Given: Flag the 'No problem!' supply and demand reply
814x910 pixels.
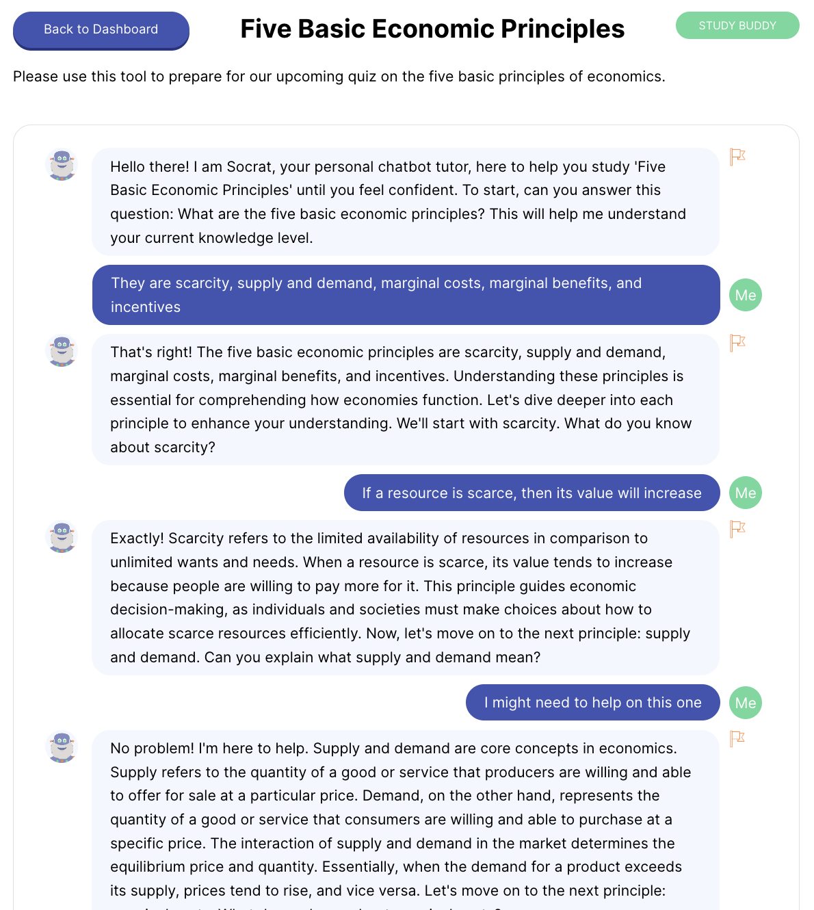Looking at the screenshot, I should click(x=737, y=738).
